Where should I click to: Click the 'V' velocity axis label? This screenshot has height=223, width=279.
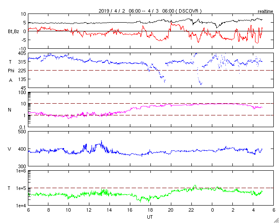coord(10,149)
